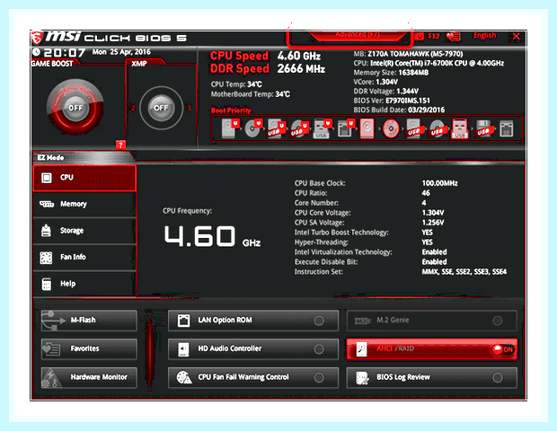Toggle the XMP OFF button
557x431 pixels.
point(162,108)
